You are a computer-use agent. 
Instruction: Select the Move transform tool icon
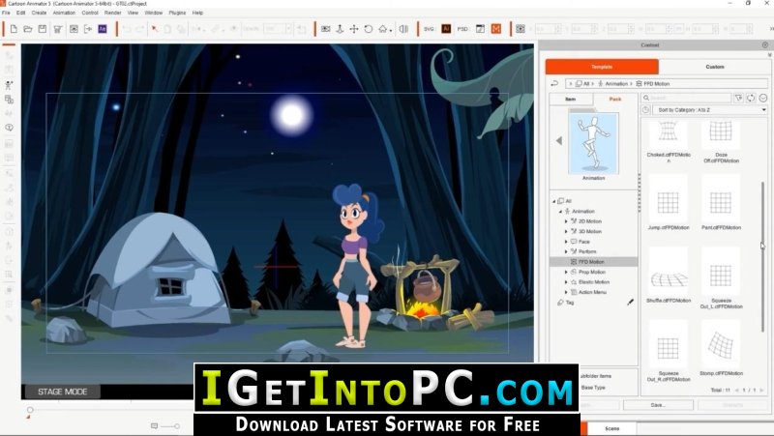(354, 29)
